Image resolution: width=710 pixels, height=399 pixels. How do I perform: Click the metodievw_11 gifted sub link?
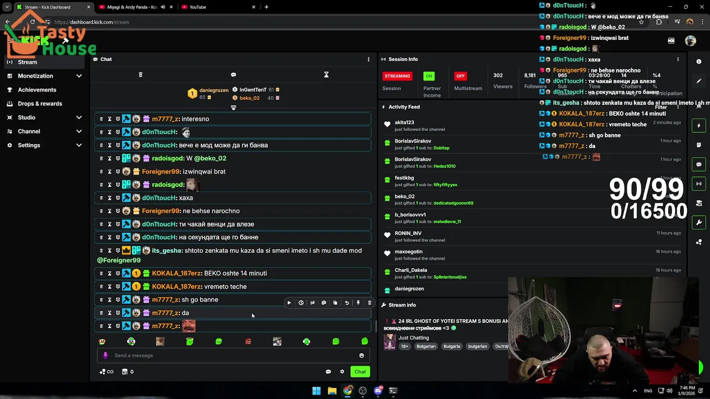click(x=447, y=222)
